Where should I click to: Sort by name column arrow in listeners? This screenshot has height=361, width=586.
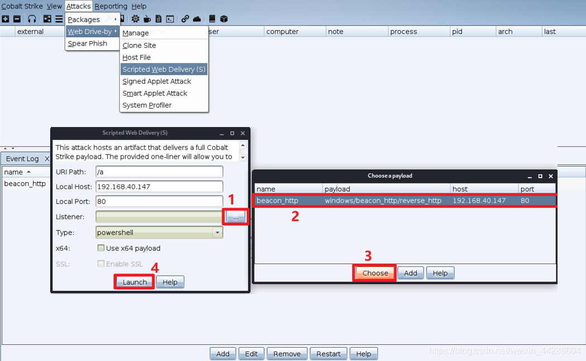tap(28, 172)
